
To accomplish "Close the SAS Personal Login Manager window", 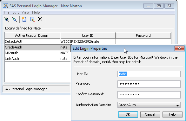I will click(169, 6).
